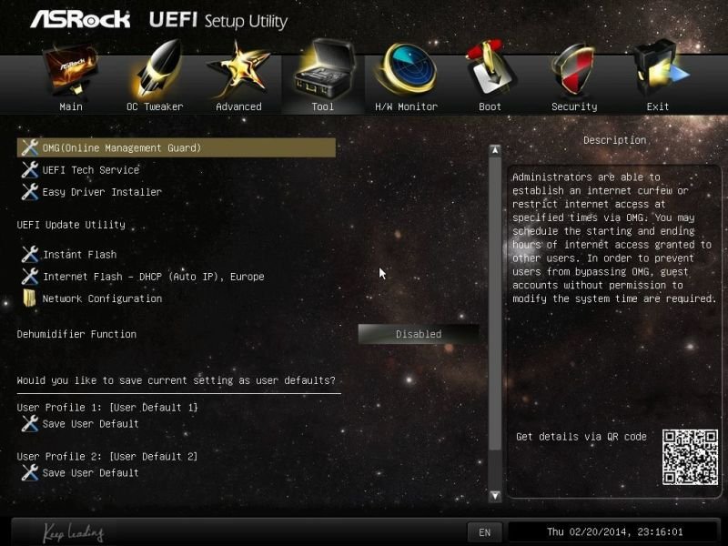This screenshot has height=546, width=728.
Task: Click 'Get details via QR code' text
Action: 581,437
